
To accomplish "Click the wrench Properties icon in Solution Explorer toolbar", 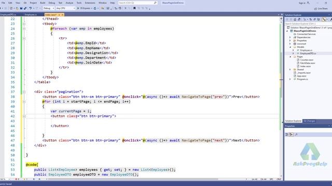I will [x=330, y=20].
